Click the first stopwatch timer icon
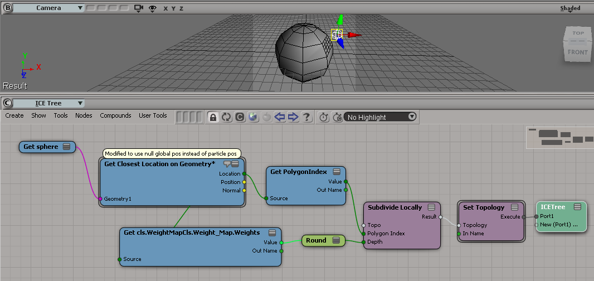 click(x=324, y=117)
